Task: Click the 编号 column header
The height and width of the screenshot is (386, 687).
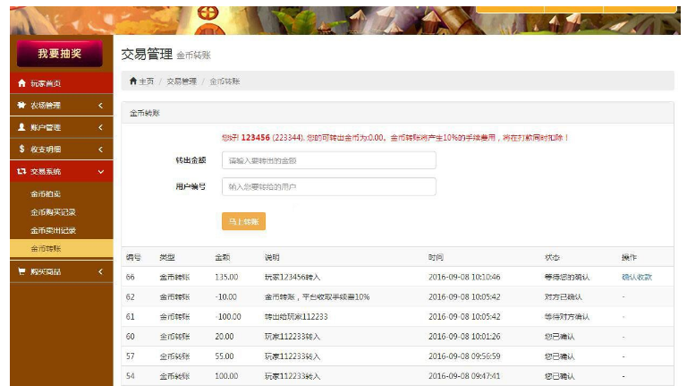Action: (x=133, y=257)
